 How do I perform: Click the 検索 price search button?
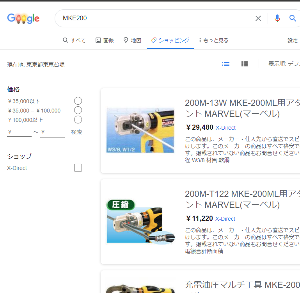pos(76,132)
